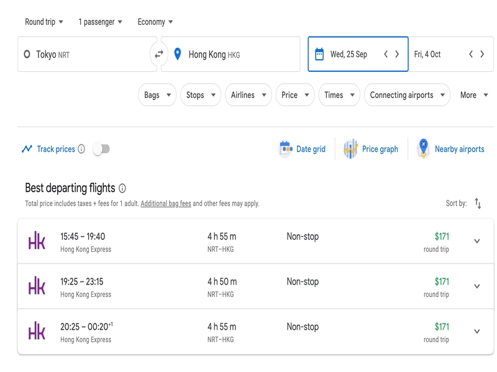Viewport: 497px width, 372px height.
Task: Enable the Track prices switch
Action: coord(101,149)
